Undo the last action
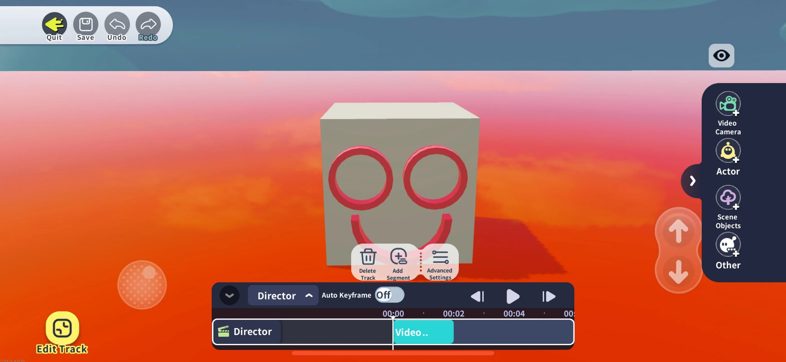786x362 pixels. pyautogui.click(x=117, y=24)
